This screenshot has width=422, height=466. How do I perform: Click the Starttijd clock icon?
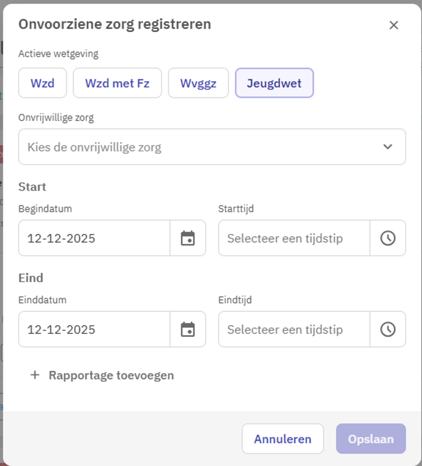387,238
